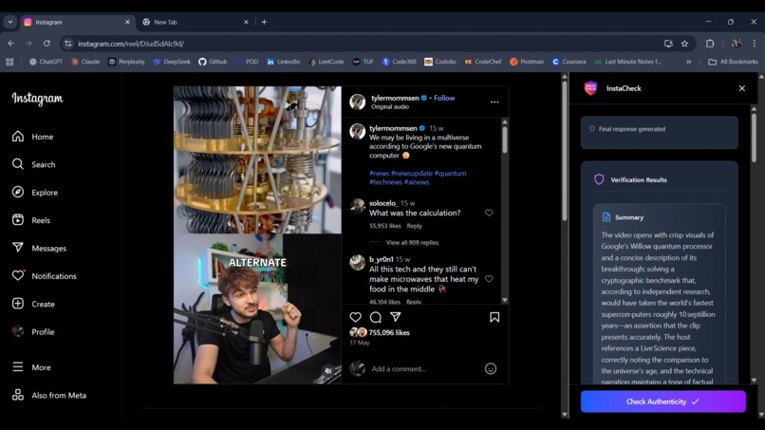This screenshot has width=765, height=430.
Task: Open the More hamburger menu
Action: (31, 367)
